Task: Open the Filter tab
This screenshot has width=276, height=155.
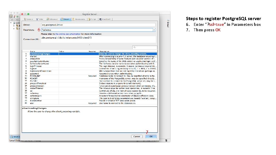Action: point(40,19)
